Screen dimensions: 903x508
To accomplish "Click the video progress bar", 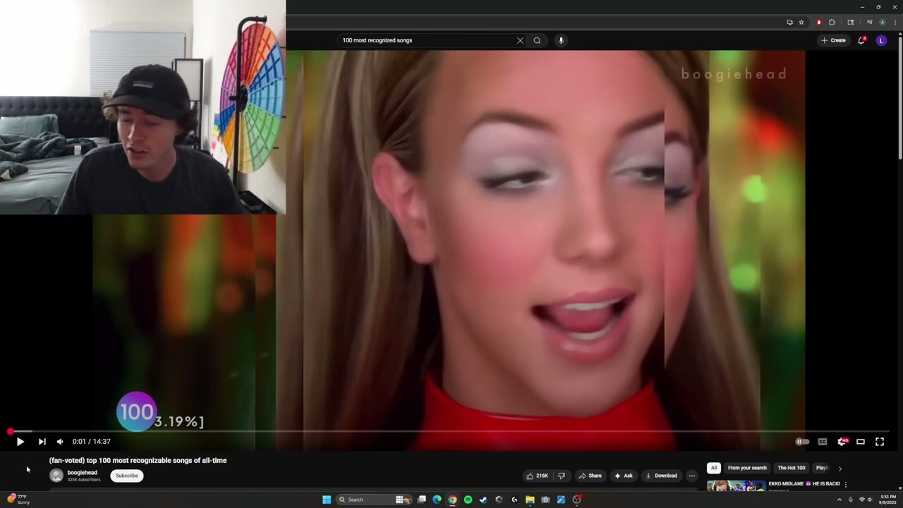I will coord(449,431).
